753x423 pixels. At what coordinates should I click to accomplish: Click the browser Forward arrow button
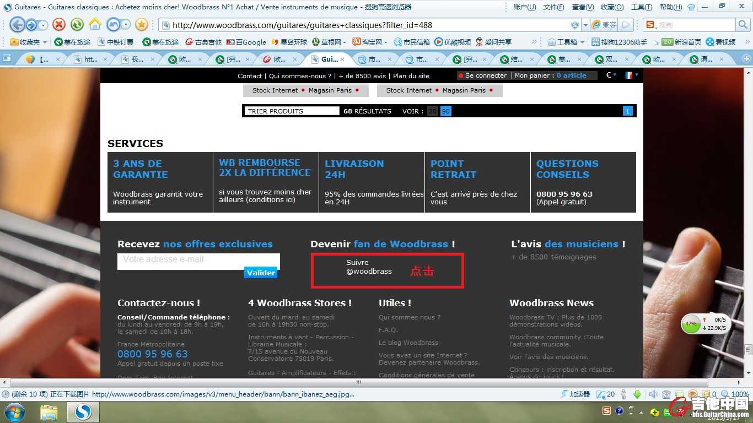pos(31,25)
